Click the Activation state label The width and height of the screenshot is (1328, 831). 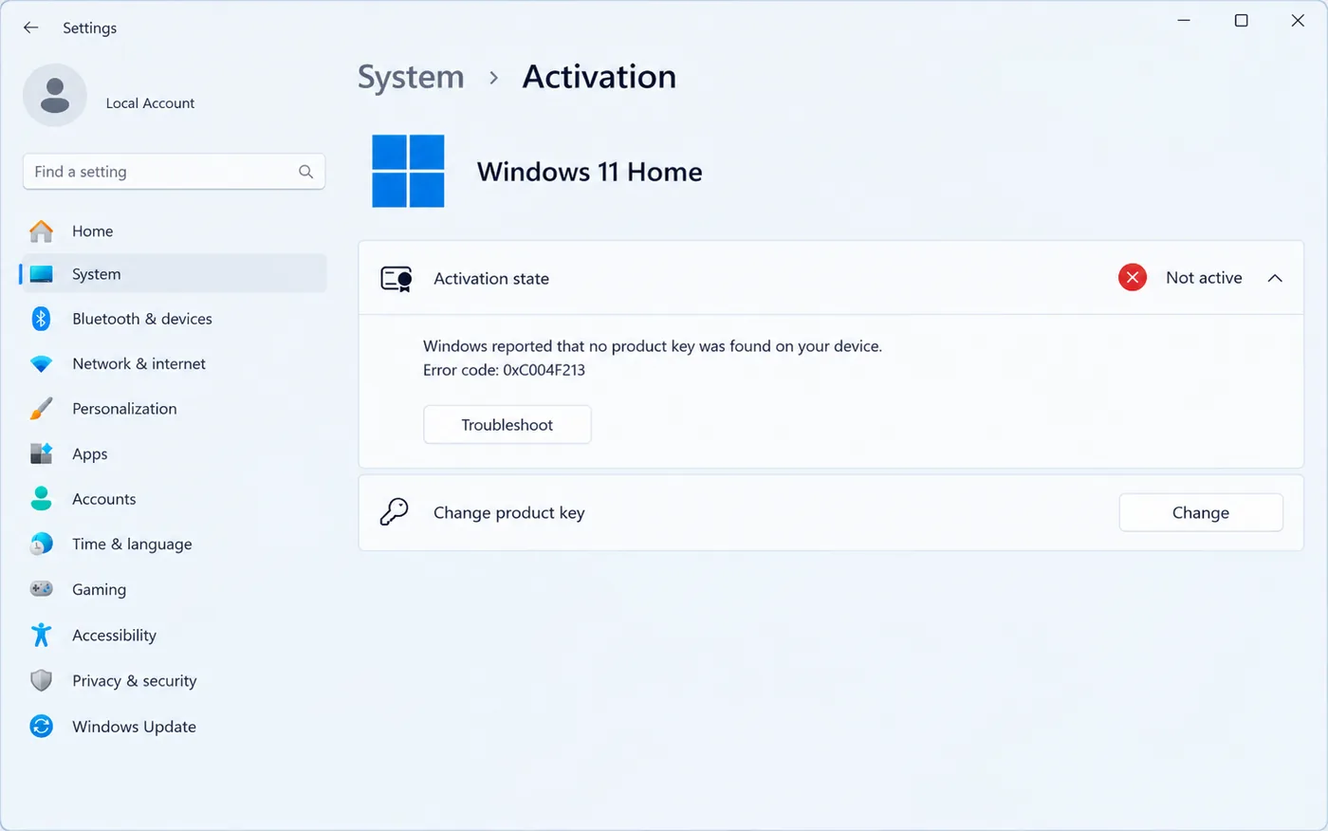(491, 278)
